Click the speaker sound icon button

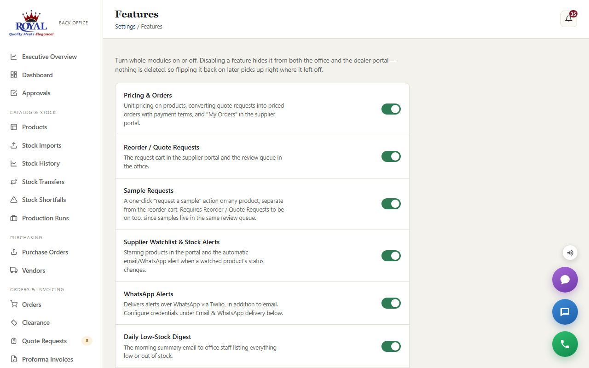point(570,253)
